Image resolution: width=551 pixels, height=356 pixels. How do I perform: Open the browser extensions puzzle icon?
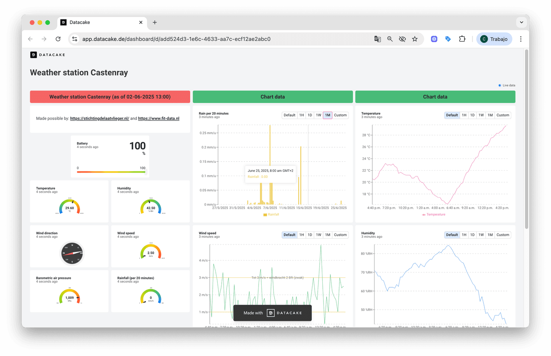coord(462,39)
